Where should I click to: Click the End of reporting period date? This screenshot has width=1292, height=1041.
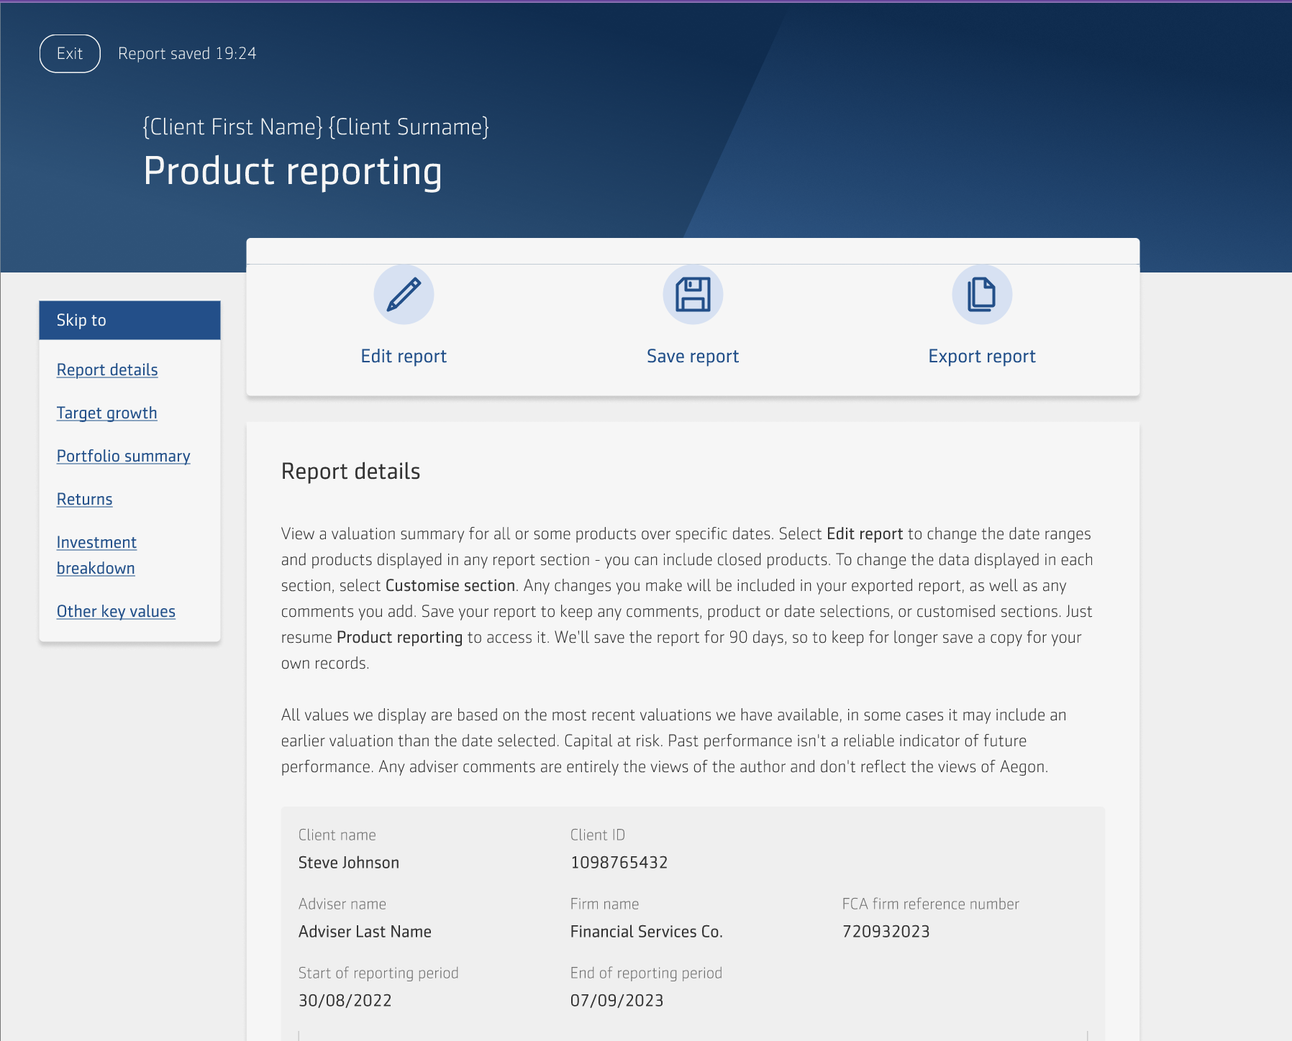tap(617, 999)
